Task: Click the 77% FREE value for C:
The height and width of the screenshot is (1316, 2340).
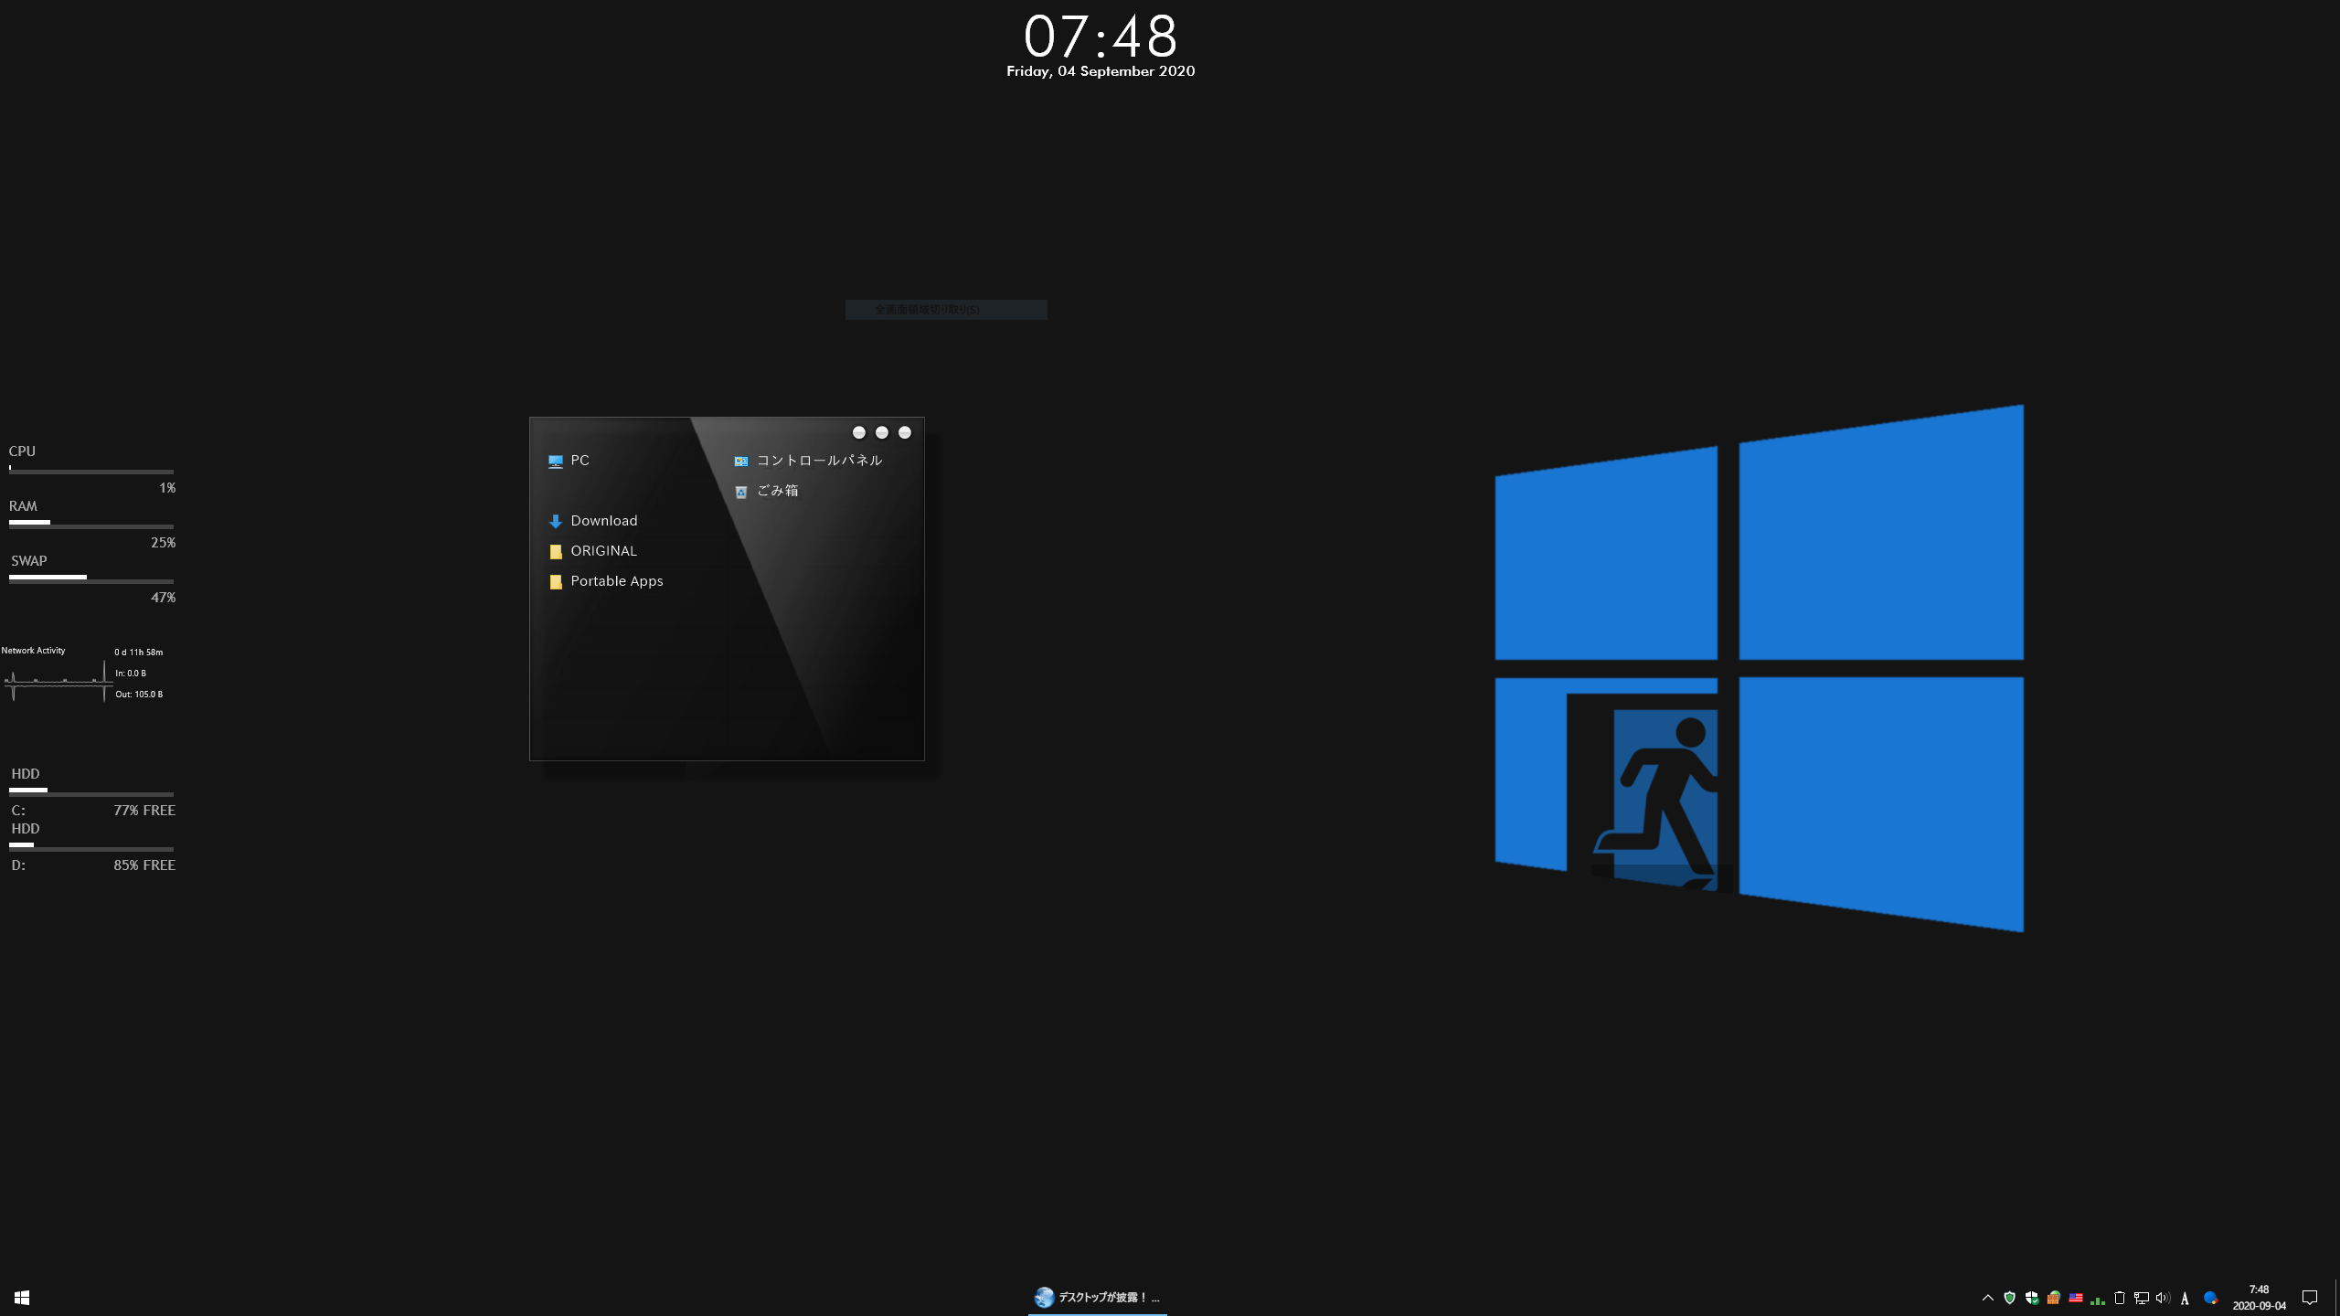Action: click(x=144, y=811)
